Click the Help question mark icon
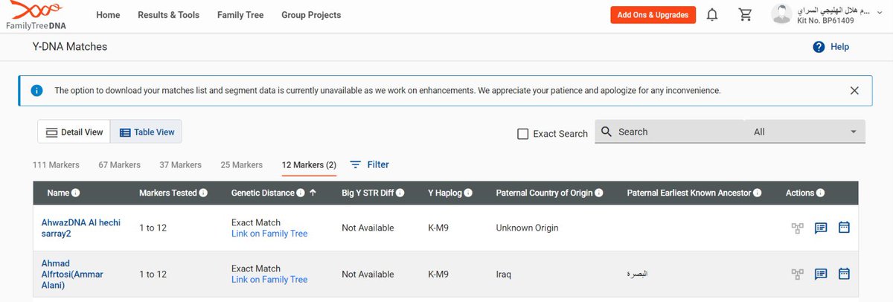 [x=819, y=47]
